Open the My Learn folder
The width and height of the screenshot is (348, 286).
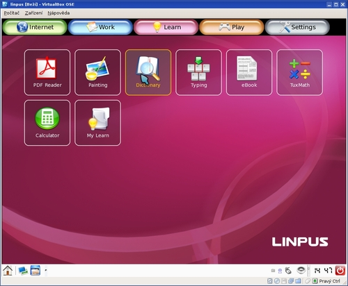point(97,123)
